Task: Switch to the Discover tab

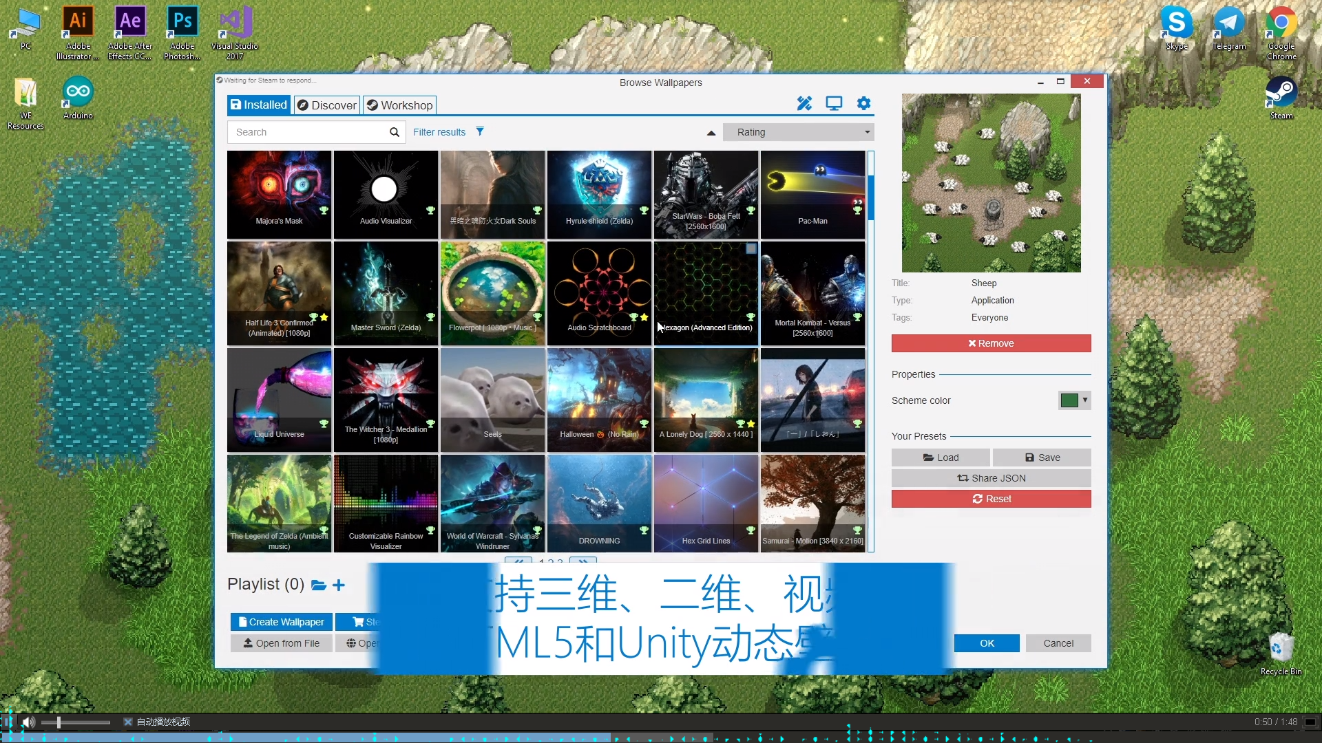Action: [326, 105]
